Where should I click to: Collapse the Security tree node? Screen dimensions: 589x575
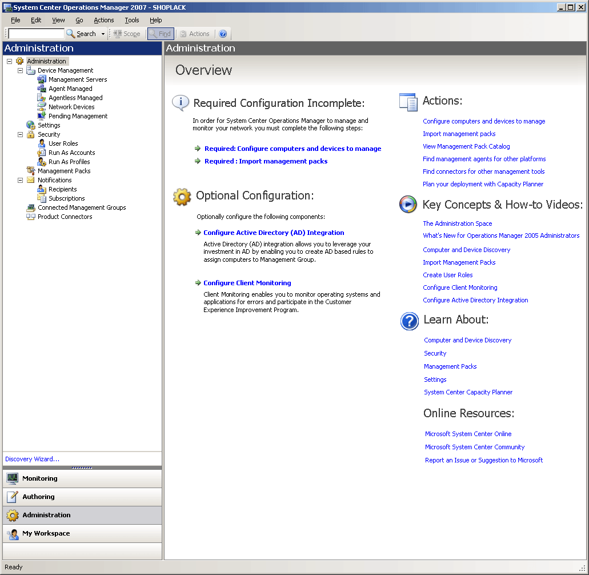click(21, 134)
